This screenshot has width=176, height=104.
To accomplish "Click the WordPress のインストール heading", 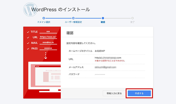I will pos(61,10).
